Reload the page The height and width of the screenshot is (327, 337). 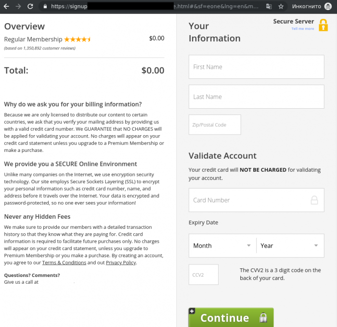pos(30,6)
